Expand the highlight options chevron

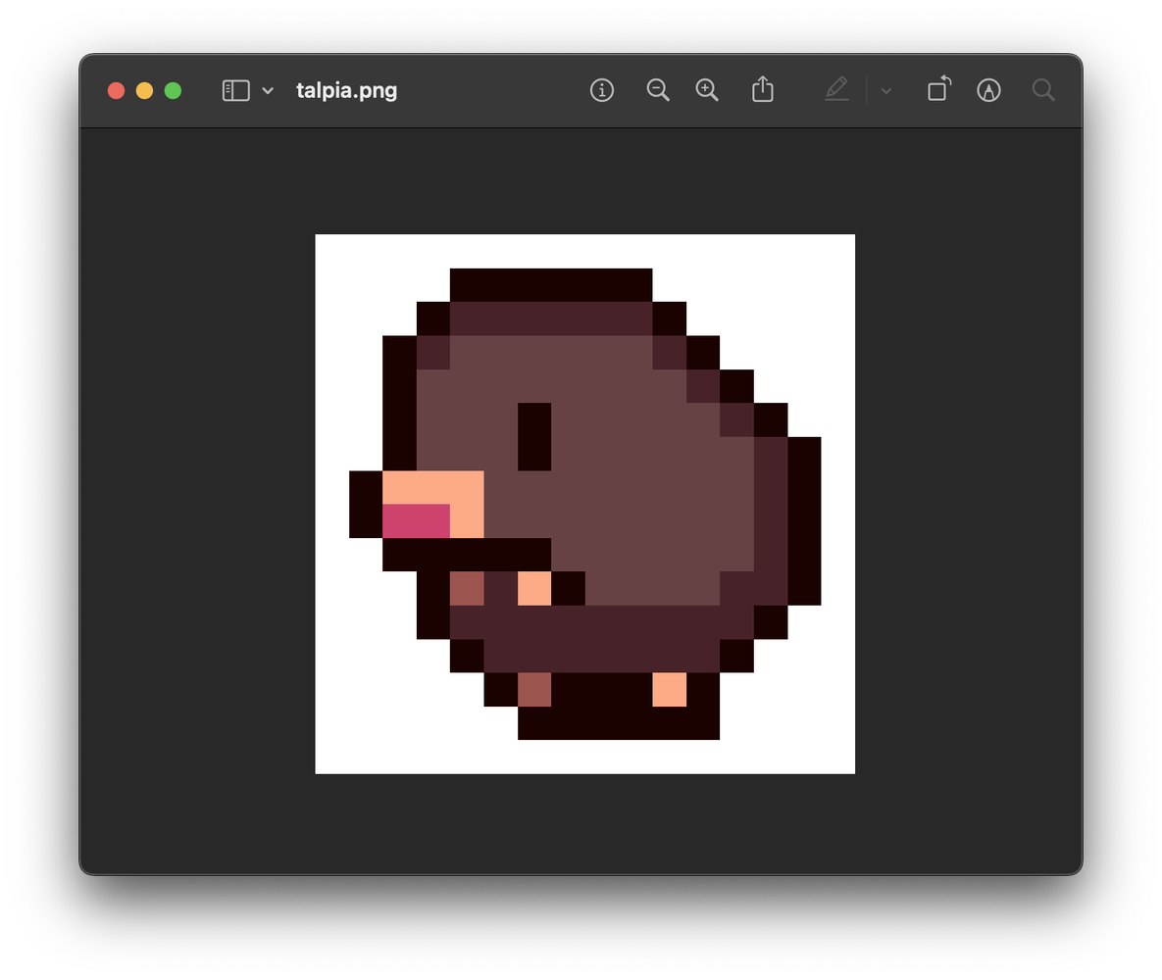tap(885, 91)
